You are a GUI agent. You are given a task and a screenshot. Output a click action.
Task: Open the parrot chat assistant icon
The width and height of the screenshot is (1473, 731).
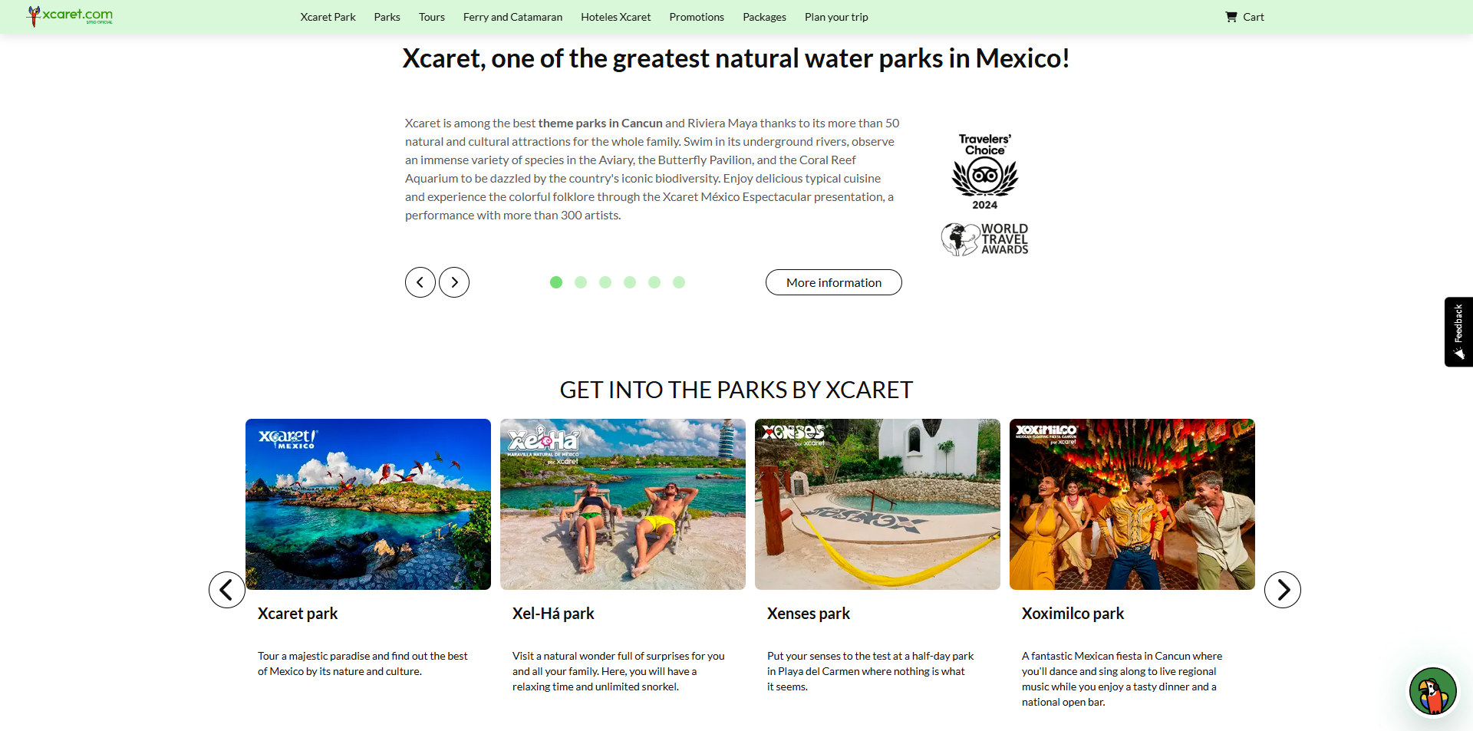[1432, 691]
